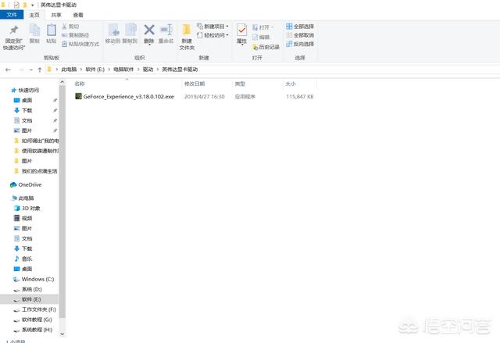Image resolution: width=500 pixels, height=343 pixels.
Task: Click the Pin to Quick Access (固定到快速访问) icon
Action: 13,31
